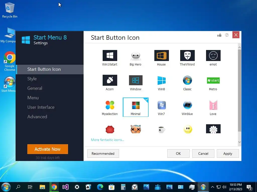Open taskbar search magnifier
This screenshot has width=257, height=192.
[x=18, y=187]
